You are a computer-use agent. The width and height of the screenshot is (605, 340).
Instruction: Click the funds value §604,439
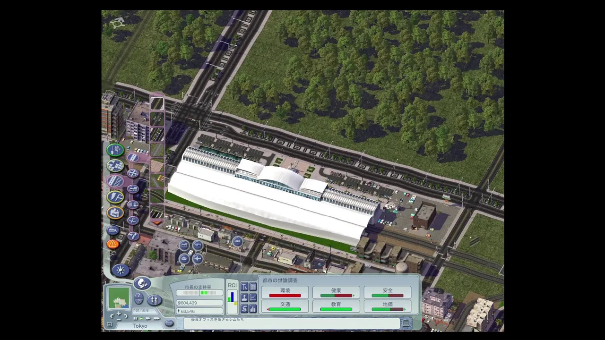(x=199, y=303)
